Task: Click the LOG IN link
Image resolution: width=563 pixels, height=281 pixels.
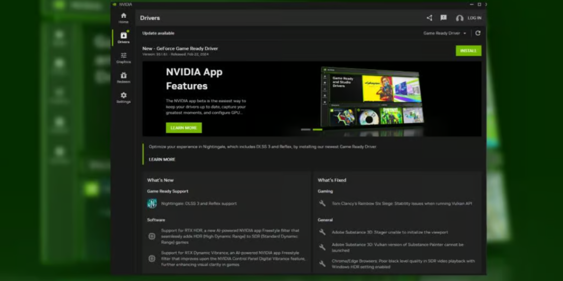Action: click(474, 18)
